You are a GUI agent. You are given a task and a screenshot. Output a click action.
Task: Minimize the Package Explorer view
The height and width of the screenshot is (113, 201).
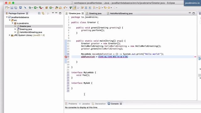click(x=56, y=13)
